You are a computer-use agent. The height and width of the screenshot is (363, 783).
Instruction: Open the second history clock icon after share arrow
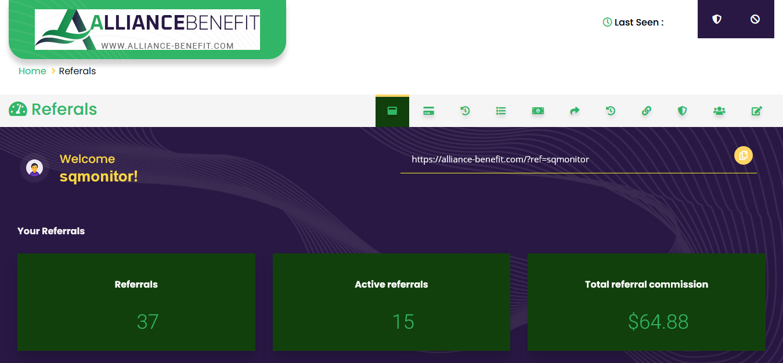(x=611, y=111)
